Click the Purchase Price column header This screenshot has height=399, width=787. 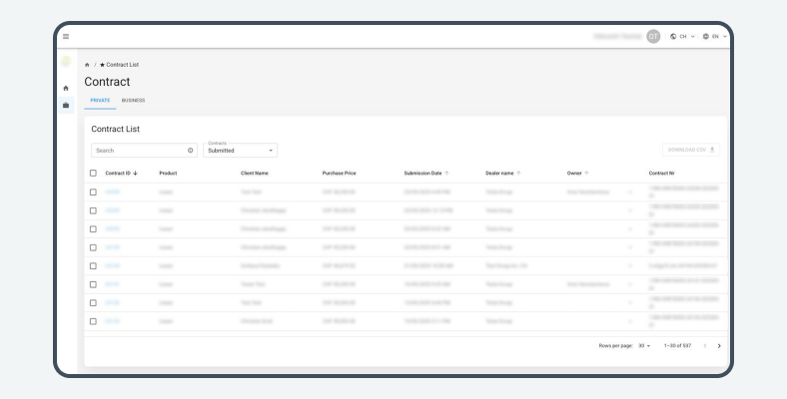[340, 173]
